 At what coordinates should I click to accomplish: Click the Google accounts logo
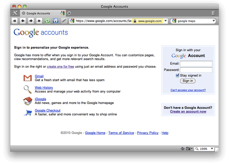coord(41,33)
